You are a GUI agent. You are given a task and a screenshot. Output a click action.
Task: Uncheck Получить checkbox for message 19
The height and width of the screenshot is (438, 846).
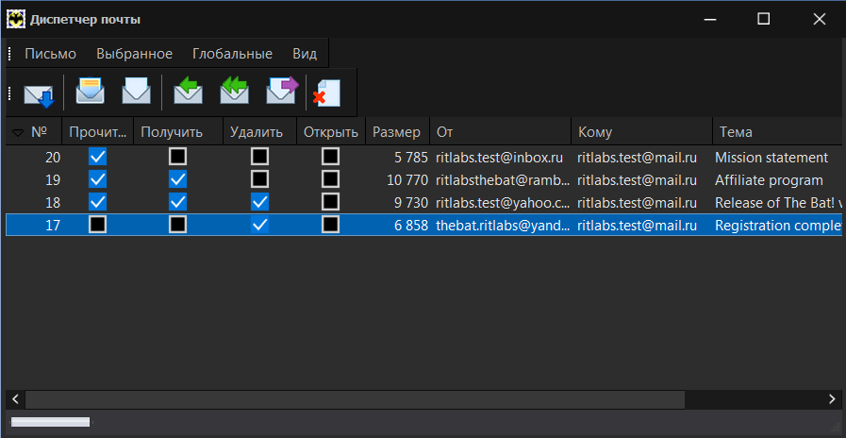[177, 179]
